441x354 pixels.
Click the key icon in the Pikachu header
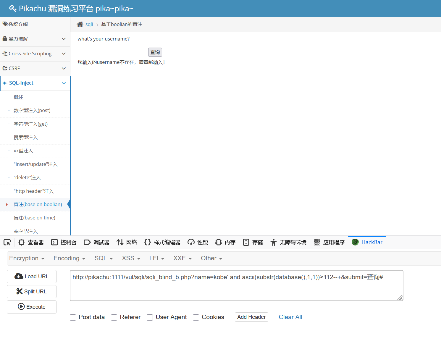(13, 9)
